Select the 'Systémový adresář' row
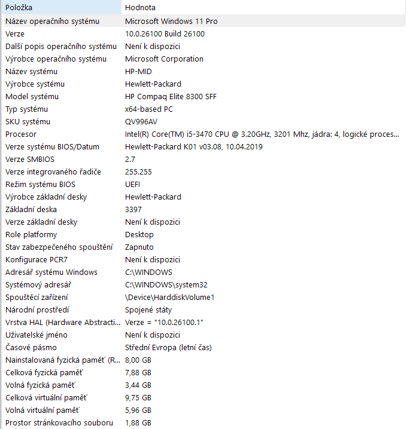This screenshot has width=414, height=429. pyautogui.click(x=203, y=285)
